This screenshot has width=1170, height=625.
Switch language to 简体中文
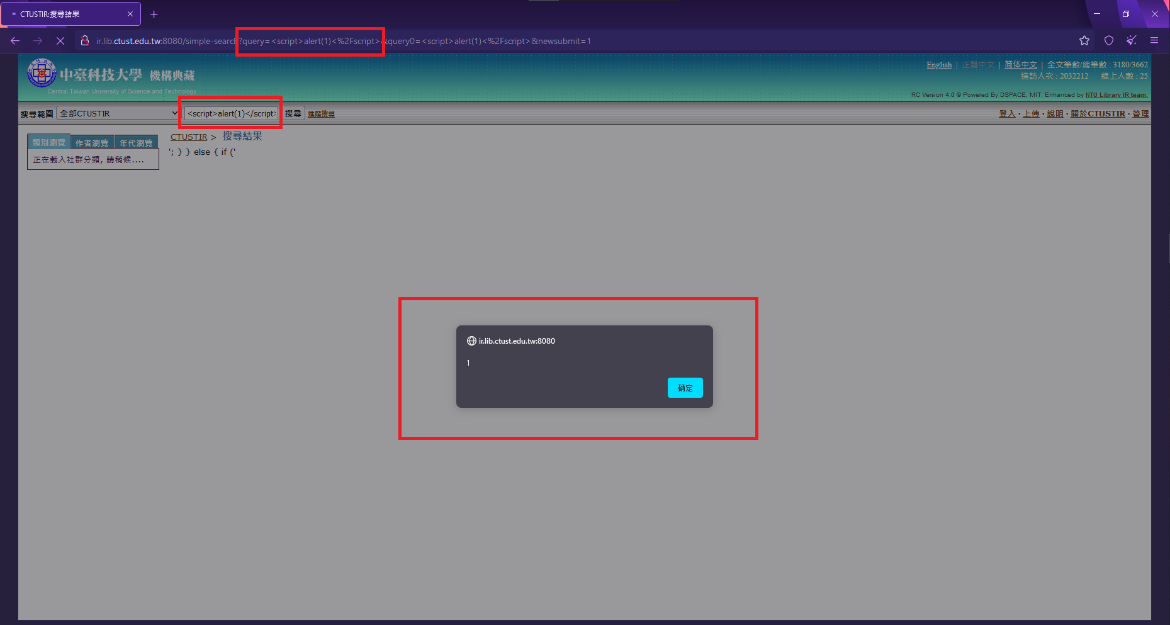pyautogui.click(x=1021, y=65)
